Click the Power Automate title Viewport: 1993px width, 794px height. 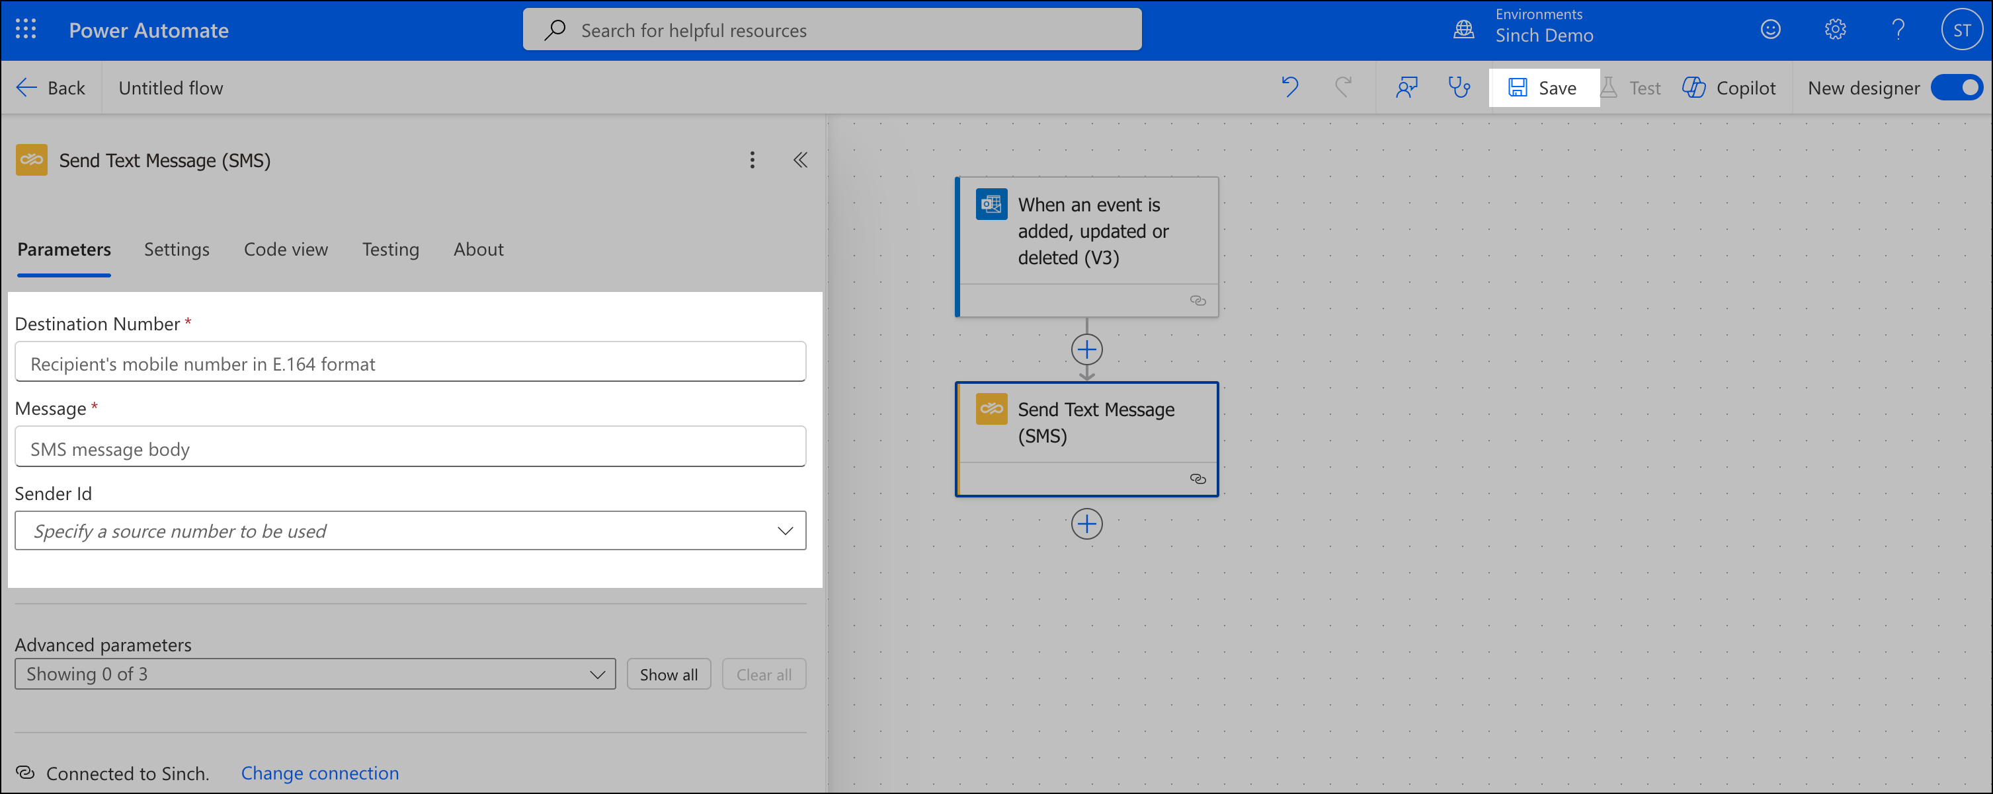click(x=149, y=29)
